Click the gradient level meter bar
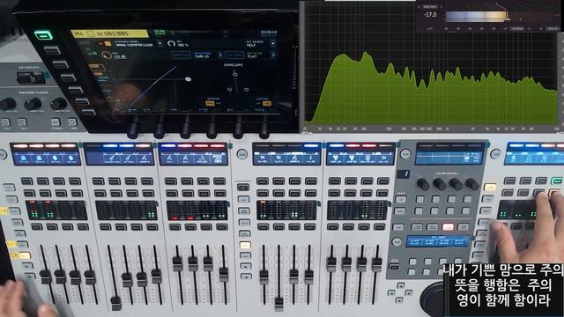564x317 pixels. pyautogui.click(x=476, y=17)
